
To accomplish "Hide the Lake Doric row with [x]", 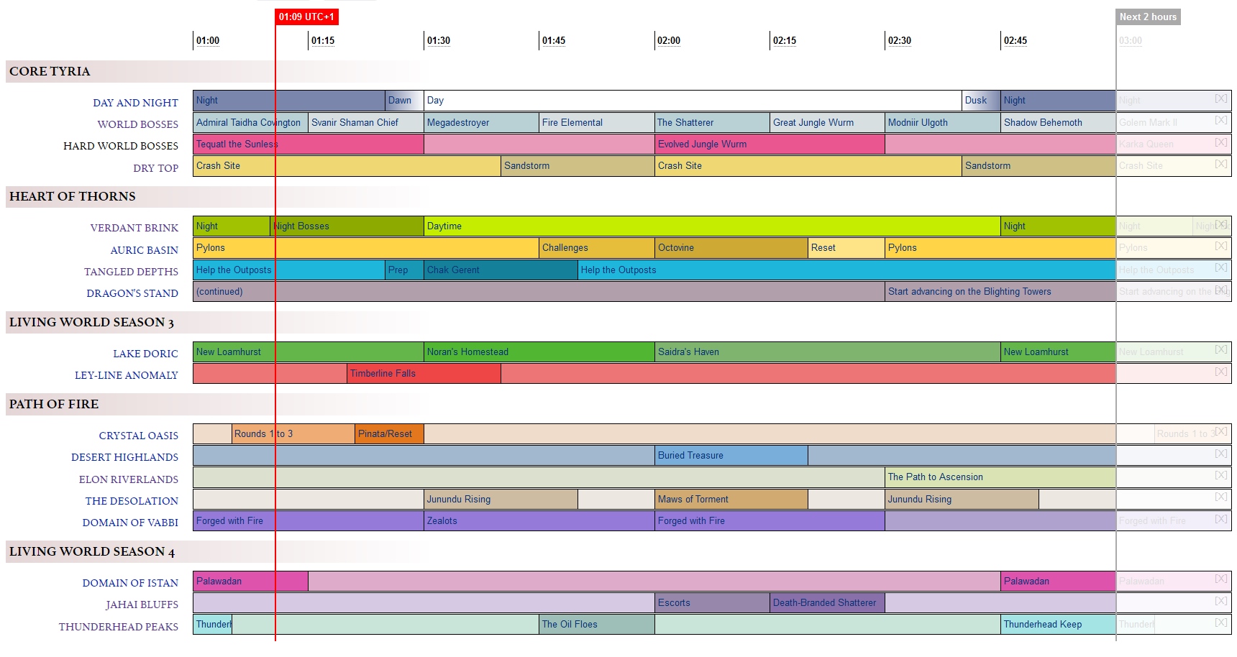I will [x=1220, y=349].
